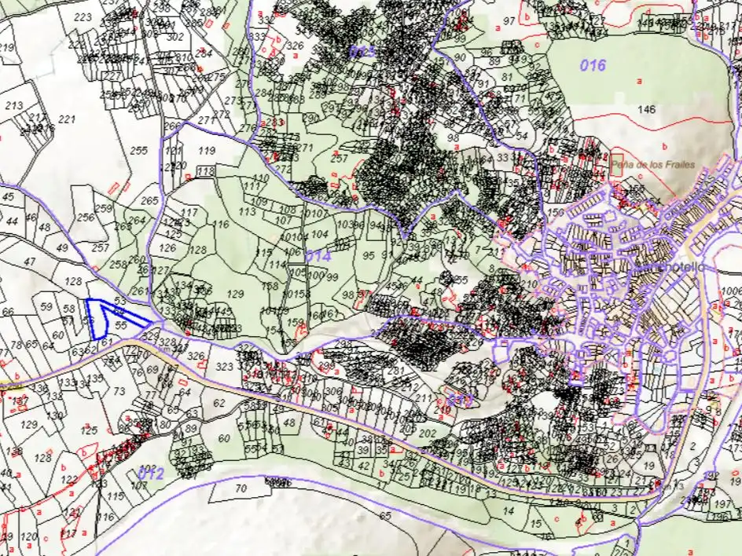This screenshot has width=742, height=556.
Task: Select parcel number 219
Action: (6, 47)
